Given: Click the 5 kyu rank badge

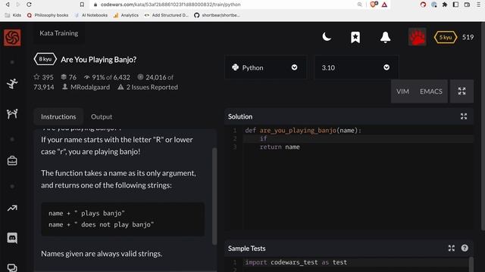Looking at the screenshot, I should coord(446,37).
